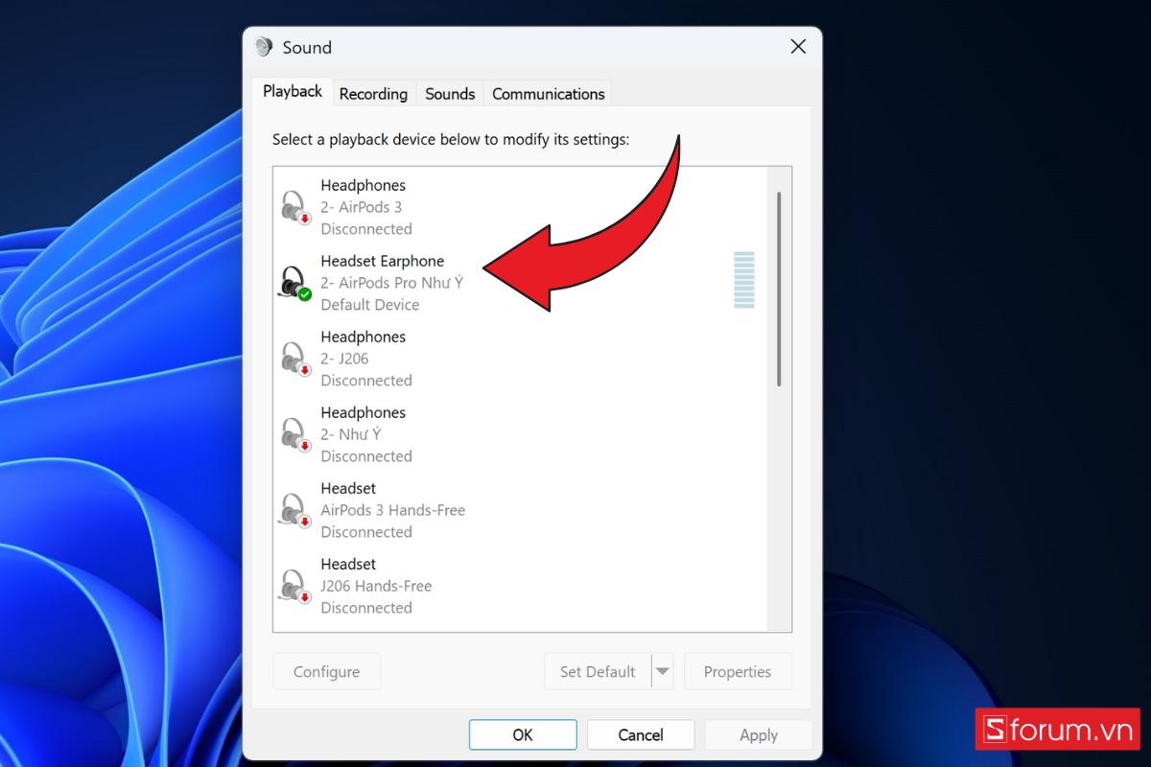Image resolution: width=1151 pixels, height=767 pixels.
Task: Go to the Communications tab
Action: 548,94
